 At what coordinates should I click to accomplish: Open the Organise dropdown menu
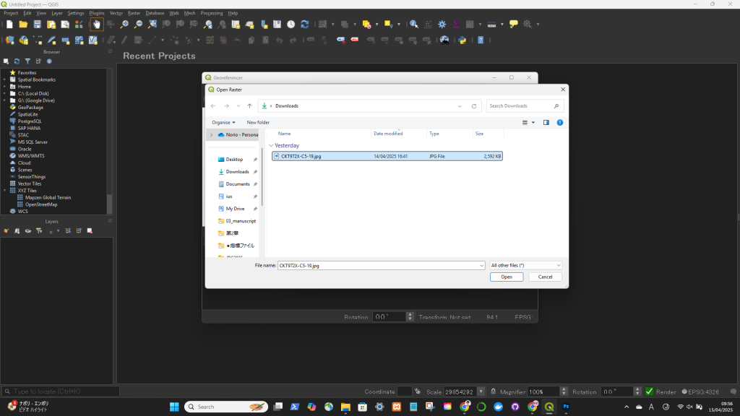(x=223, y=123)
